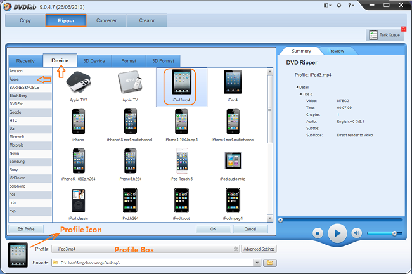
Task: Open the Task Queue
Action: [385, 35]
